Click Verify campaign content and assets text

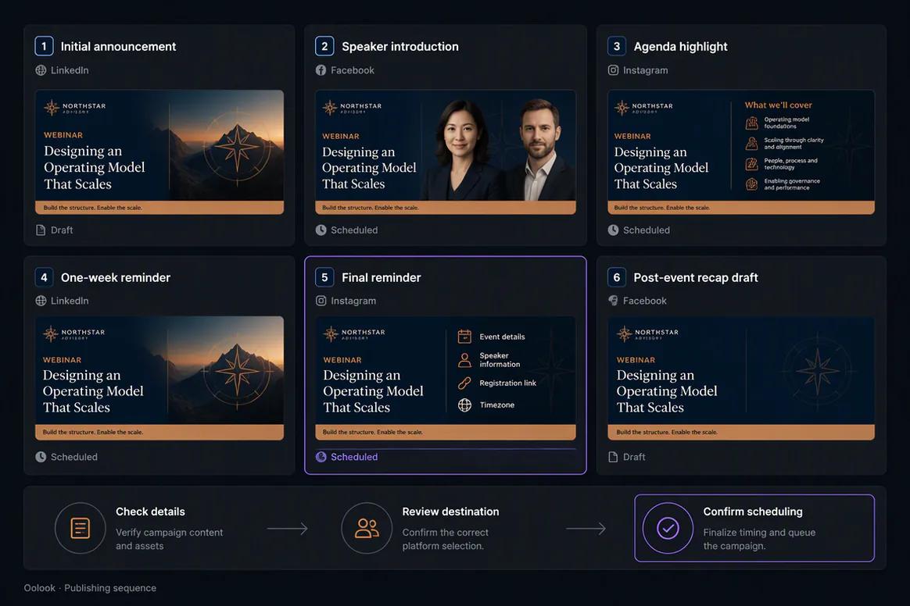tap(169, 539)
